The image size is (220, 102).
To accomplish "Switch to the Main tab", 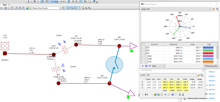I will 5,5.
